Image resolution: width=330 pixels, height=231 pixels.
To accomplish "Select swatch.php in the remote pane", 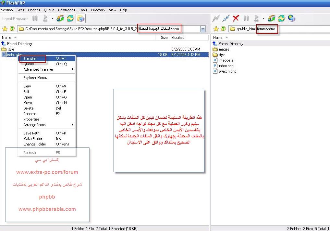I will (x=225, y=71).
